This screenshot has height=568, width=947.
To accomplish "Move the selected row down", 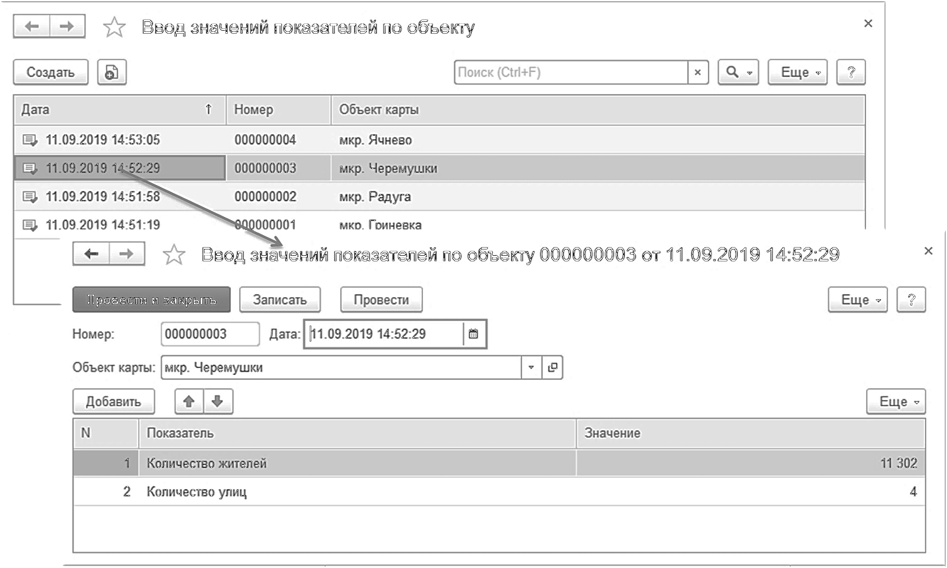I will tap(218, 402).
